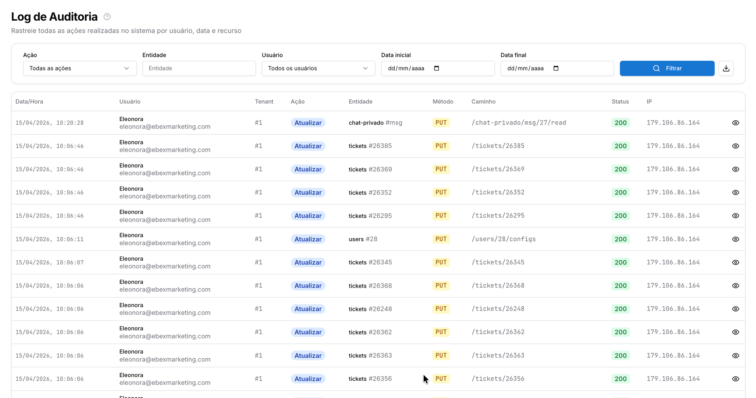
Task: Click PUT badge in tickets #26356 row
Action: click(441, 379)
